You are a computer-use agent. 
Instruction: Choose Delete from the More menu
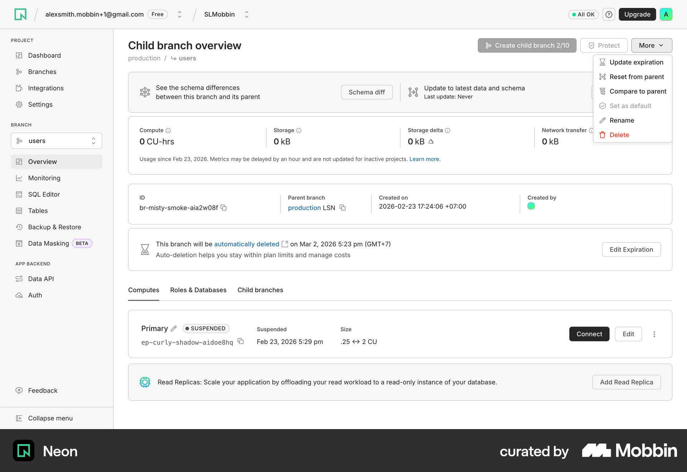[632, 135]
